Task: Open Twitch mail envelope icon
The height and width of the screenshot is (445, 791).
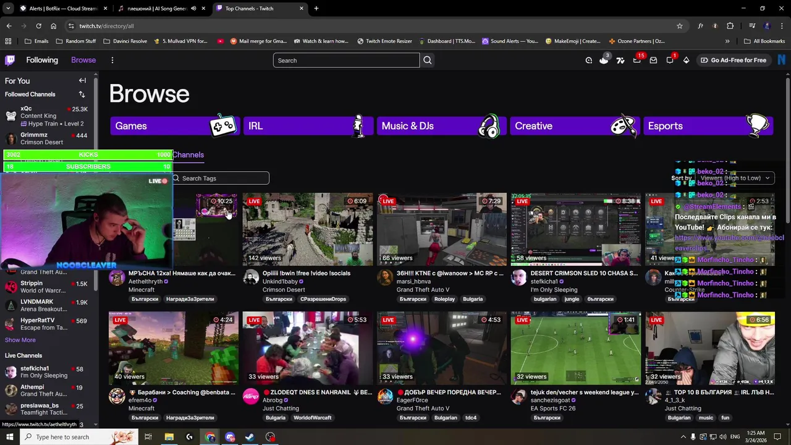Action: coord(653,60)
